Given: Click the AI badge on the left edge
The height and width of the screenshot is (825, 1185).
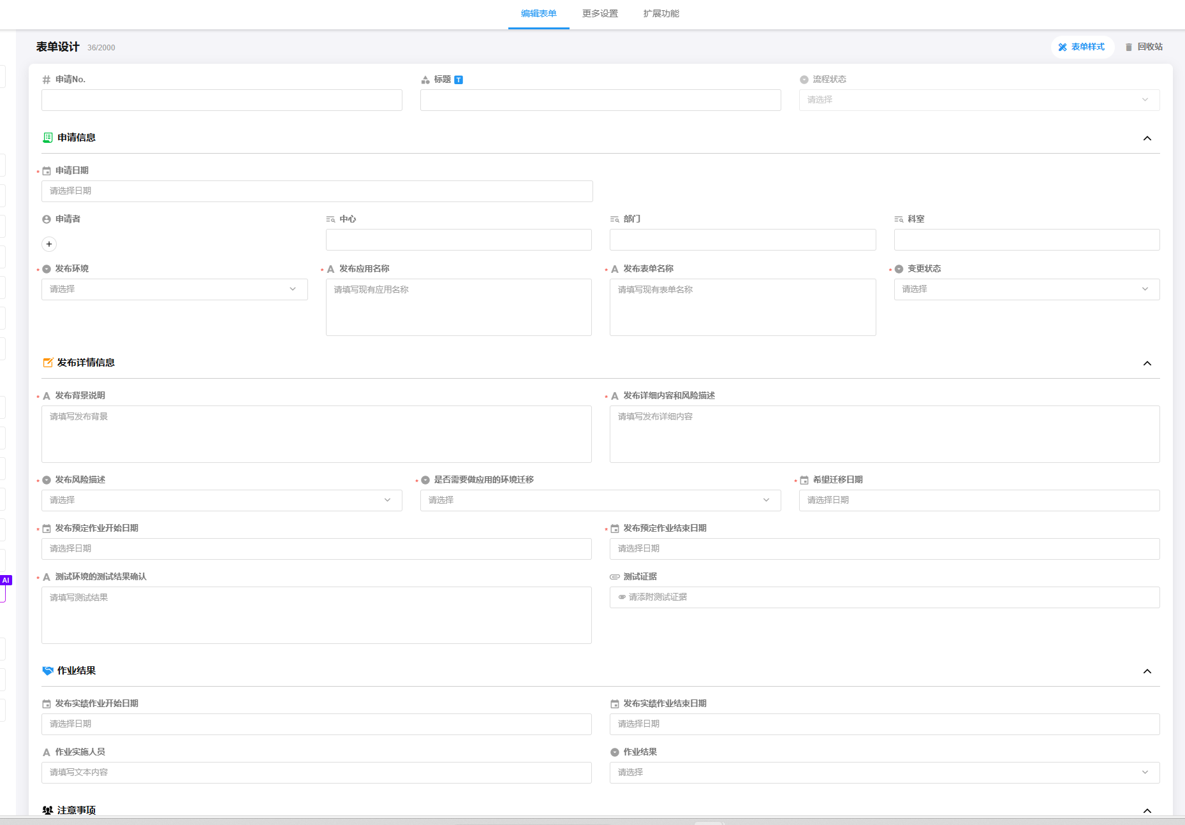Looking at the screenshot, I should pyautogui.click(x=6, y=580).
